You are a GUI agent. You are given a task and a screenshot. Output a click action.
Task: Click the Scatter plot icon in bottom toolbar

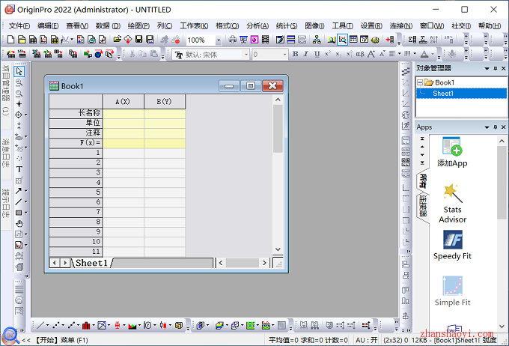coord(56,325)
